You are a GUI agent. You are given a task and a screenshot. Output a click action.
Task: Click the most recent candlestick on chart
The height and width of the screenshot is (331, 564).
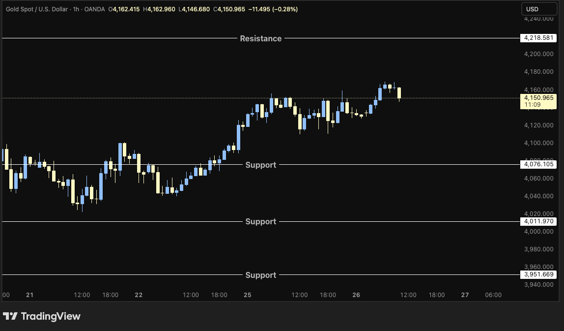pos(399,93)
